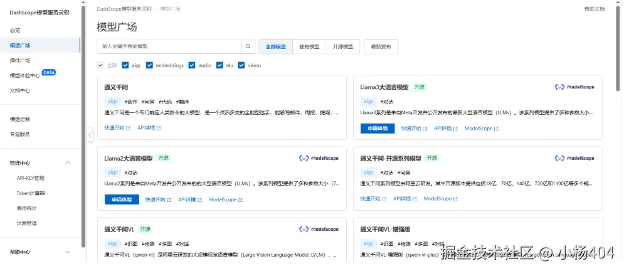Open 插件广场 in the sidebar
Screen dimensions: 624x271
[x=20, y=60]
